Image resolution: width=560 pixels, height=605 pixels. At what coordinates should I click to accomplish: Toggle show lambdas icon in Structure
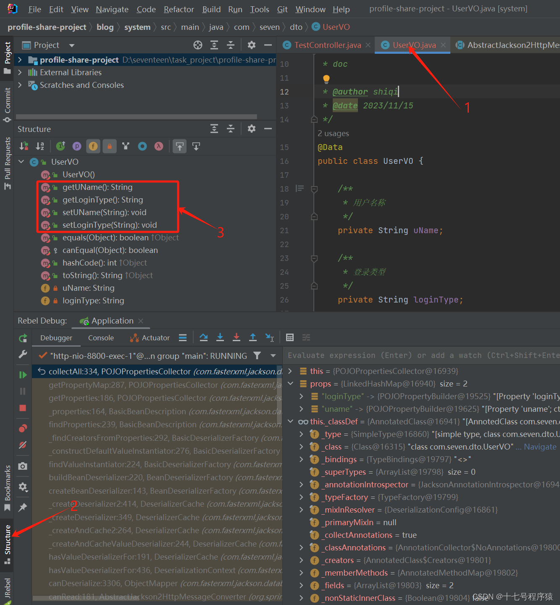[x=158, y=146]
